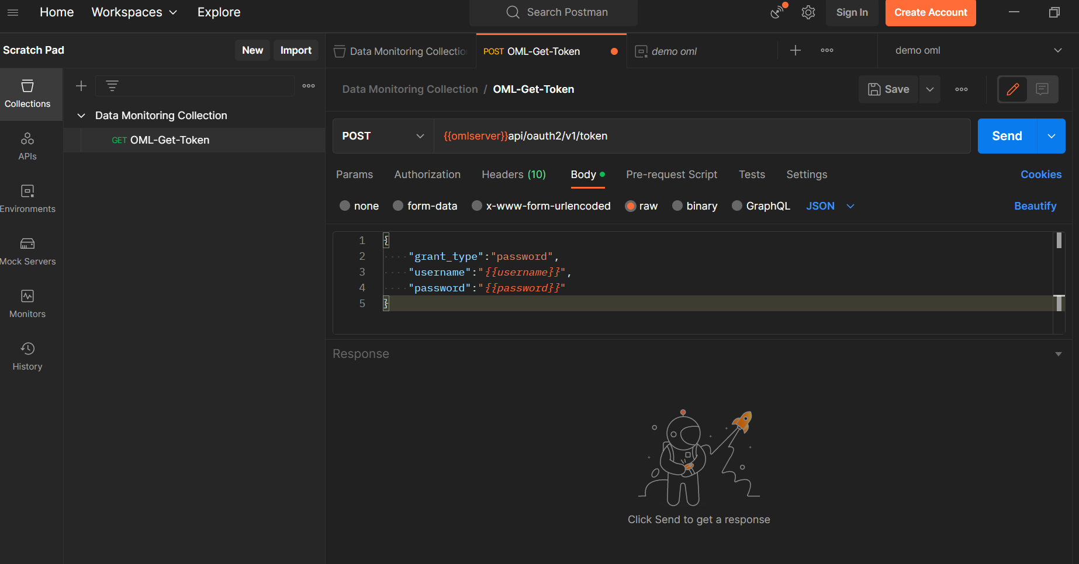
Task: Open the satellite sync status icon
Action: 778,12
